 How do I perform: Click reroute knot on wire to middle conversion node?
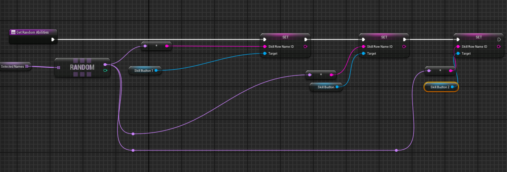click(x=133, y=134)
